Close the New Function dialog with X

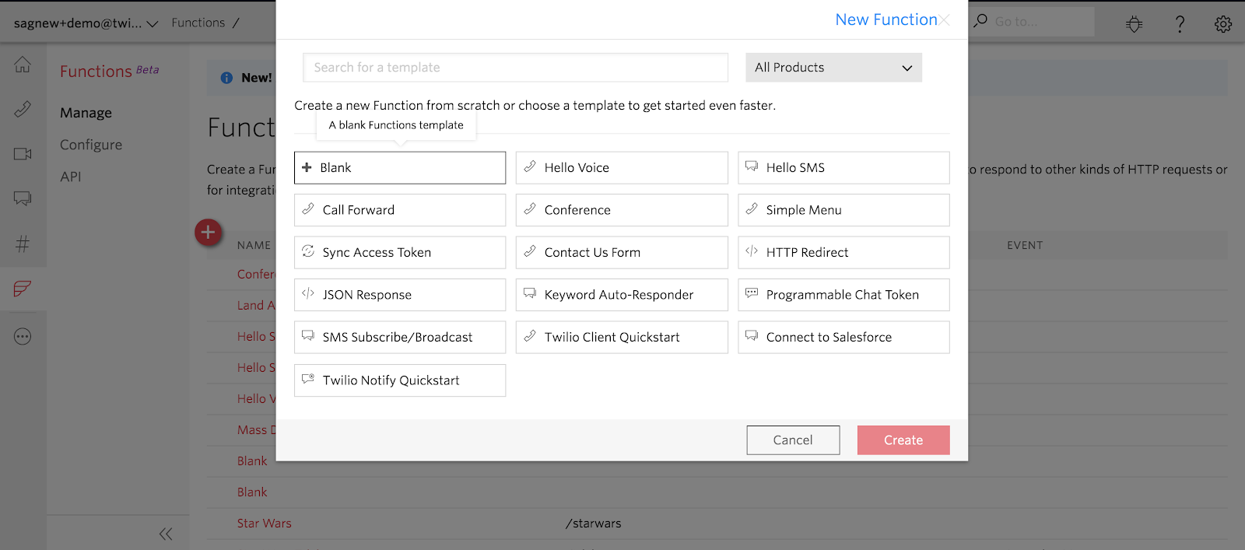[945, 20]
